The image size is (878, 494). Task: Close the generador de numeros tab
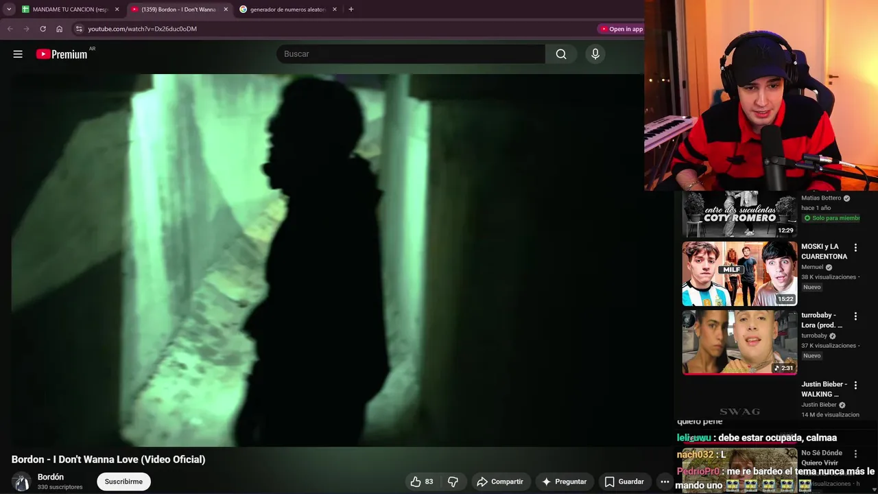(335, 10)
